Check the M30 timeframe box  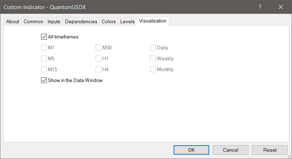[98, 48]
